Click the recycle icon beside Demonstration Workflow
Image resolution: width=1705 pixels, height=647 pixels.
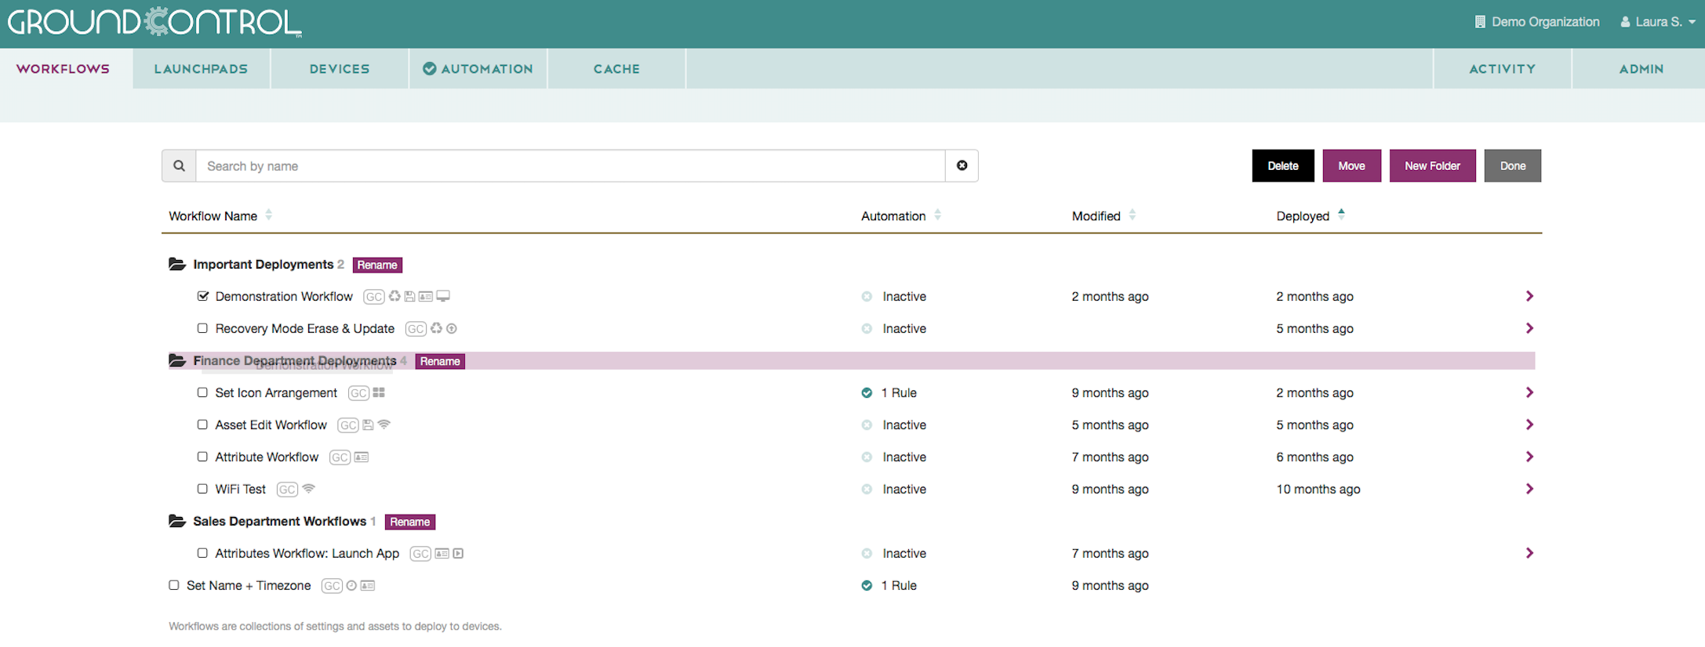(x=394, y=296)
